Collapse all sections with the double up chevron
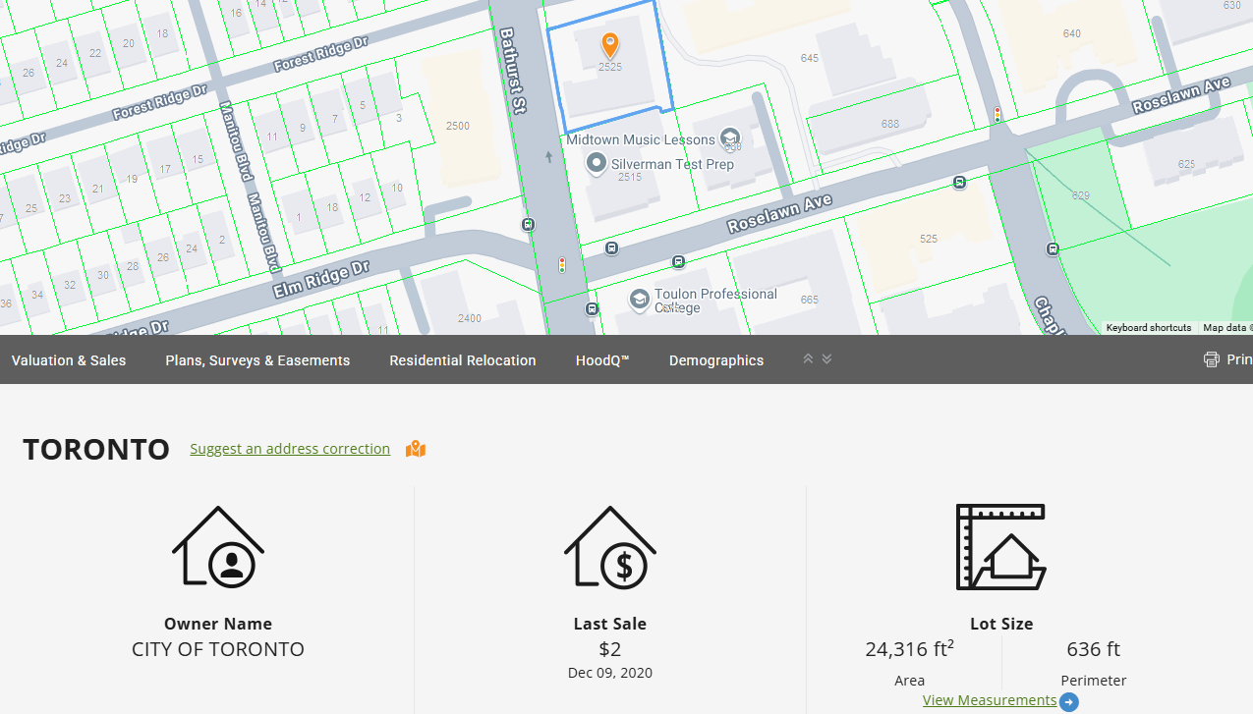 [808, 359]
